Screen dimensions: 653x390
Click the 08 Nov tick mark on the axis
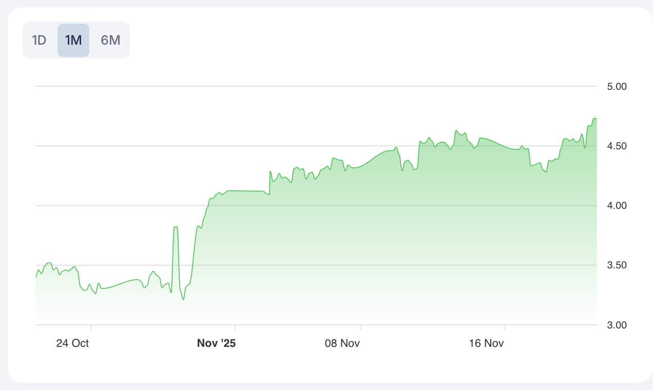(361, 327)
